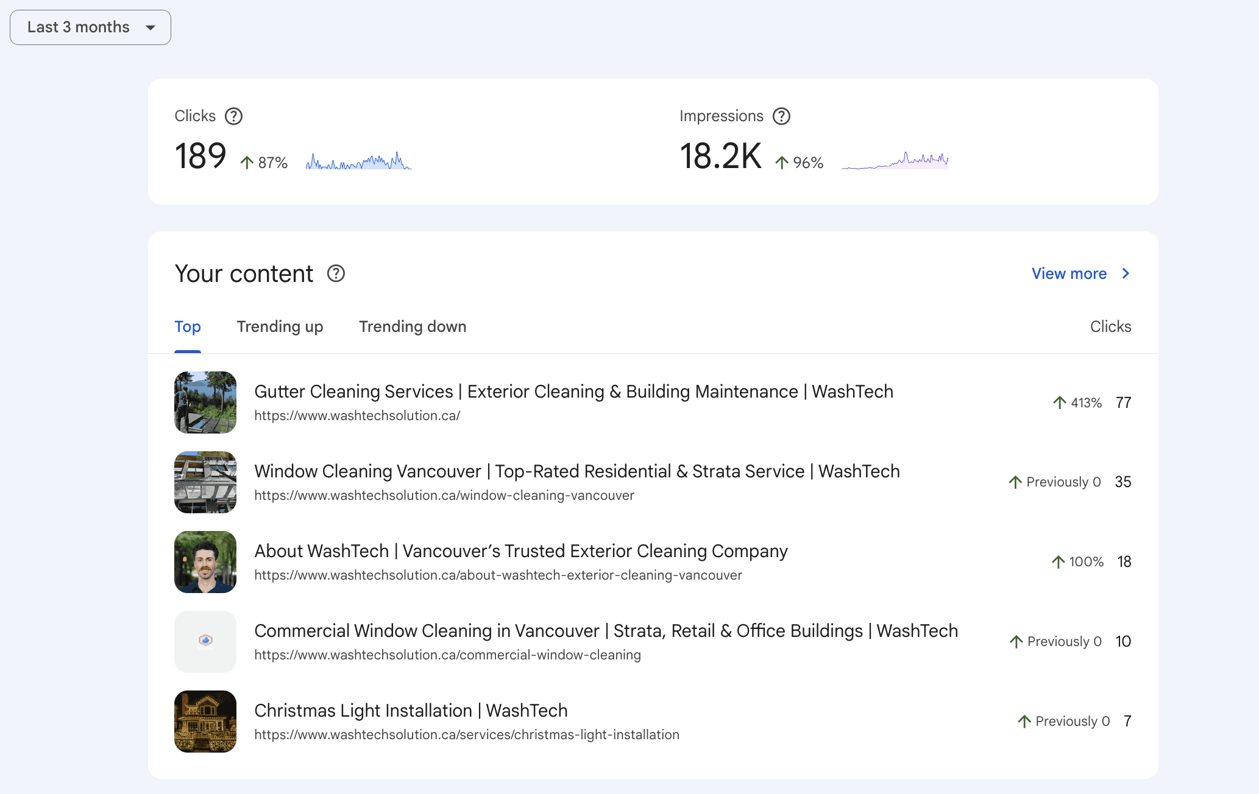Image resolution: width=1259 pixels, height=794 pixels.
Task: Click the Christmas Light Installation thumbnail
Action: coord(205,722)
